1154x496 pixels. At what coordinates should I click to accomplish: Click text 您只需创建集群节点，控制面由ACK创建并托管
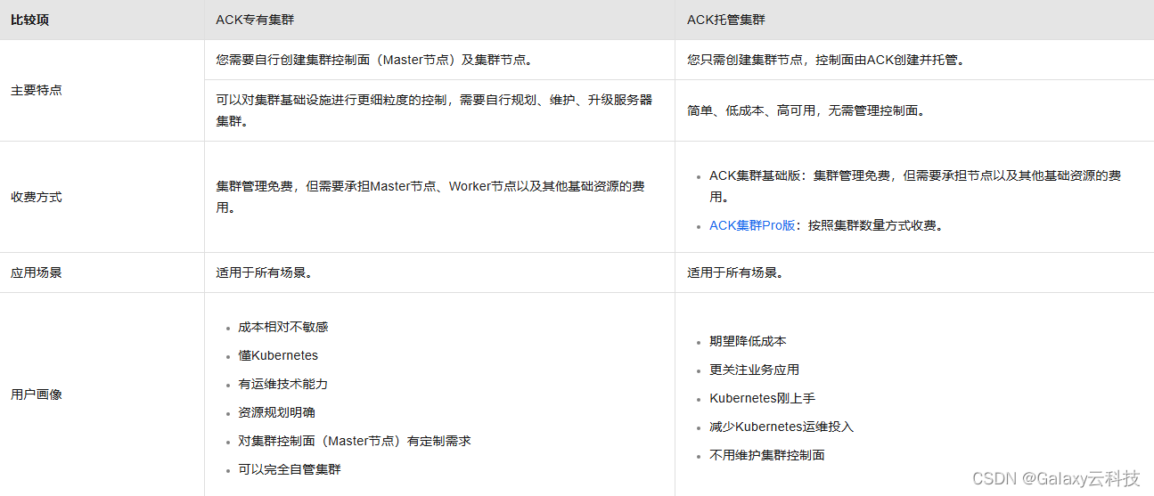click(x=826, y=61)
